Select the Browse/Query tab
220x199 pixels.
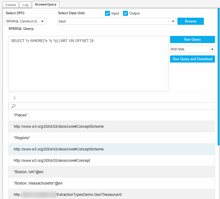coord(45,4)
